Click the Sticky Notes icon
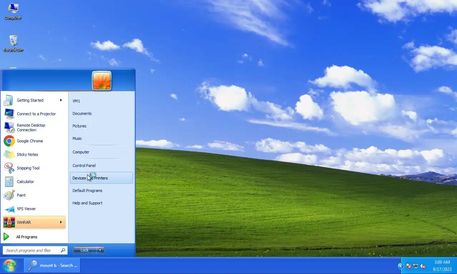Image resolution: width=457 pixels, height=274 pixels. pos(9,154)
